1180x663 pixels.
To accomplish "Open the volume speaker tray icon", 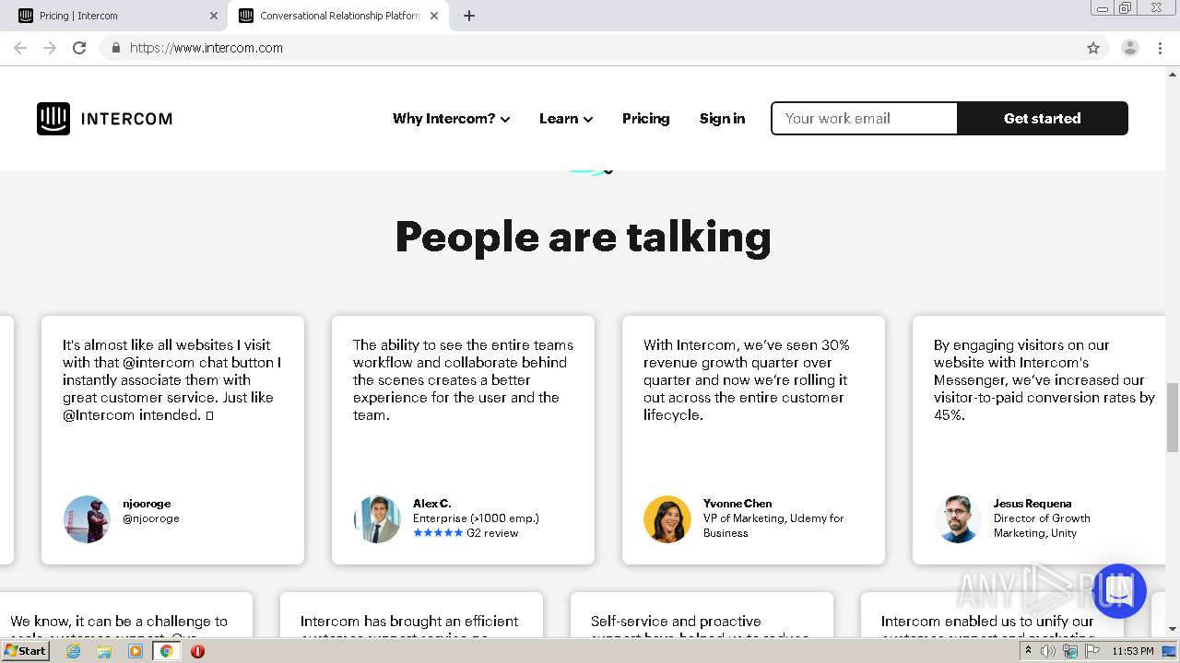I will [x=1048, y=651].
